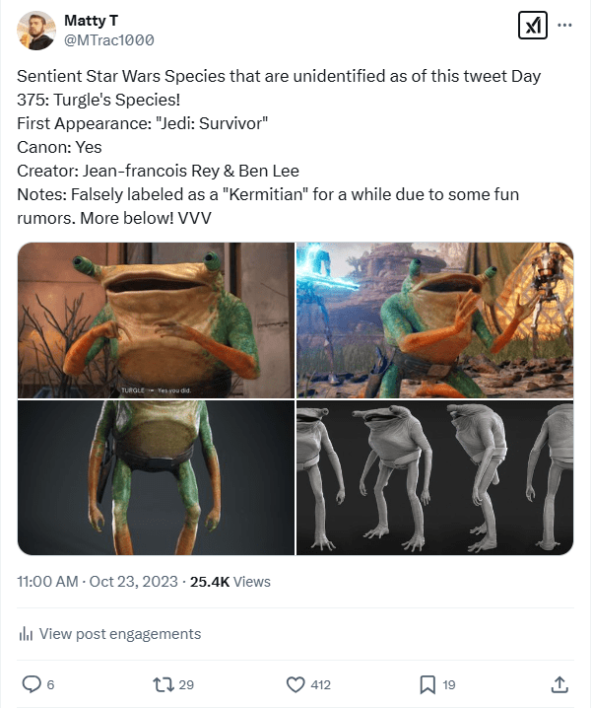Open the image with the battle droid
592x708 pixels.
434,319
